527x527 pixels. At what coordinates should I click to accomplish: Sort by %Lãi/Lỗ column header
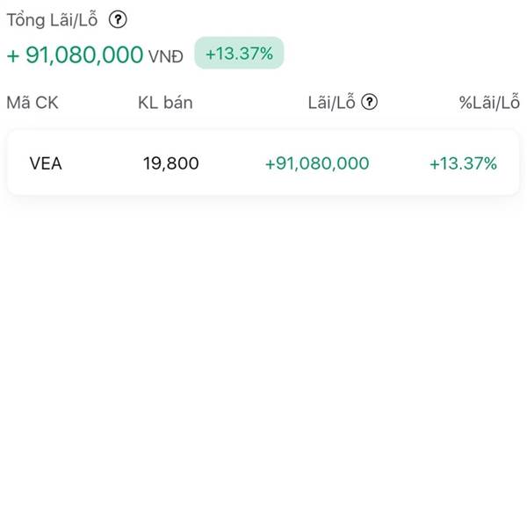tap(489, 103)
